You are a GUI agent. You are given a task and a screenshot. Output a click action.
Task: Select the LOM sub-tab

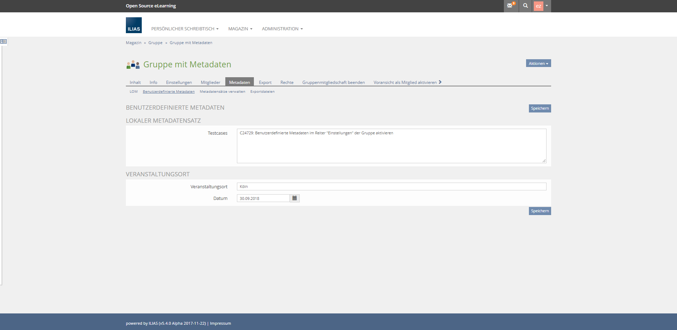coord(134,92)
